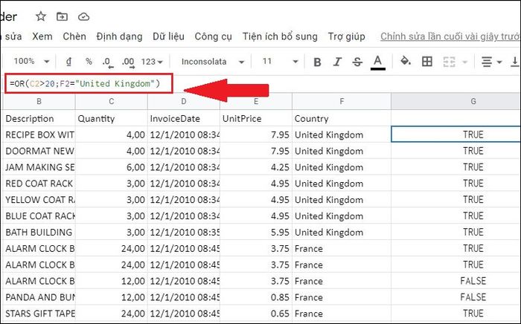Viewport: 521px width, 324px height.
Task: Click the horizontal align icon
Action: (x=487, y=62)
